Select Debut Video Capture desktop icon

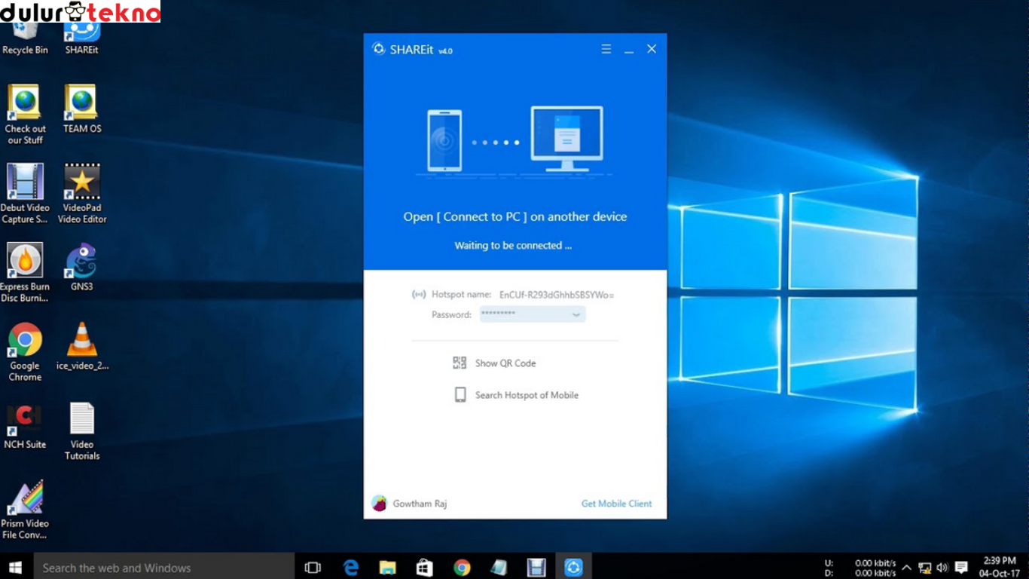[x=25, y=194]
